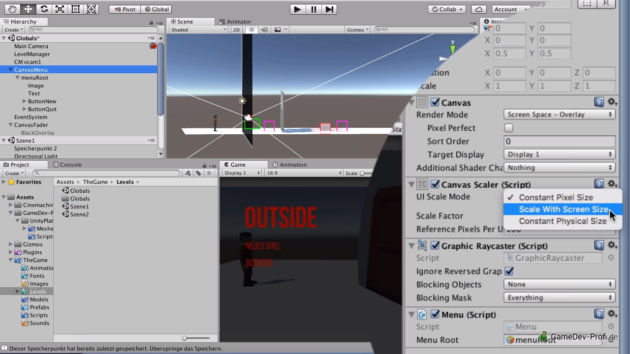
Task: Toggle scene lighting sun icon
Action: pos(252,29)
